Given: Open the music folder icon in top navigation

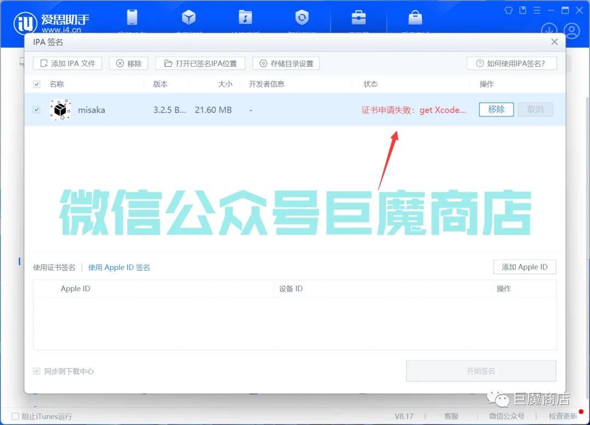Looking at the screenshot, I should coord(245,17).
